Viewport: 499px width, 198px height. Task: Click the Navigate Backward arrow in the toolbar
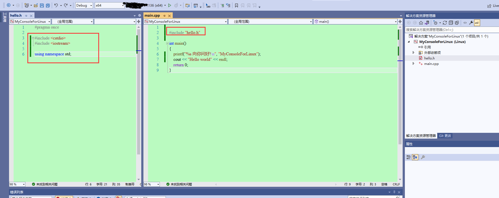point(8,5)
